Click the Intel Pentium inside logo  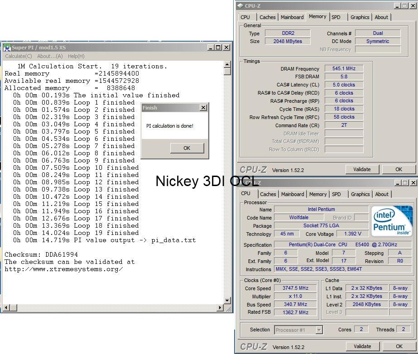click(x=391, y=221)
